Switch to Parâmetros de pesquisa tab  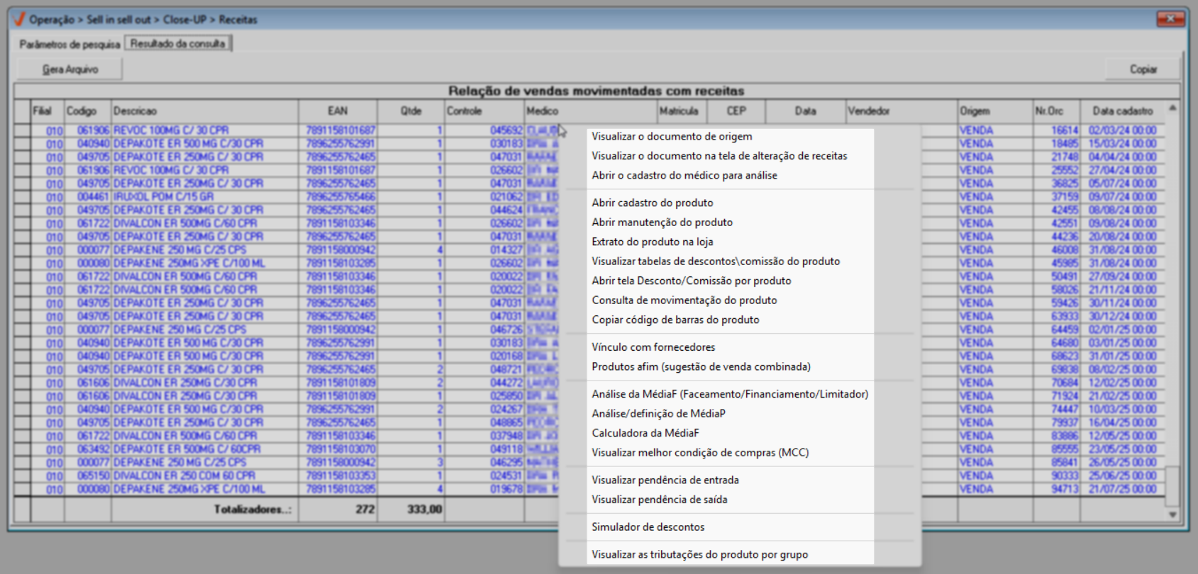pyautogui.click(x=70, y=44)
